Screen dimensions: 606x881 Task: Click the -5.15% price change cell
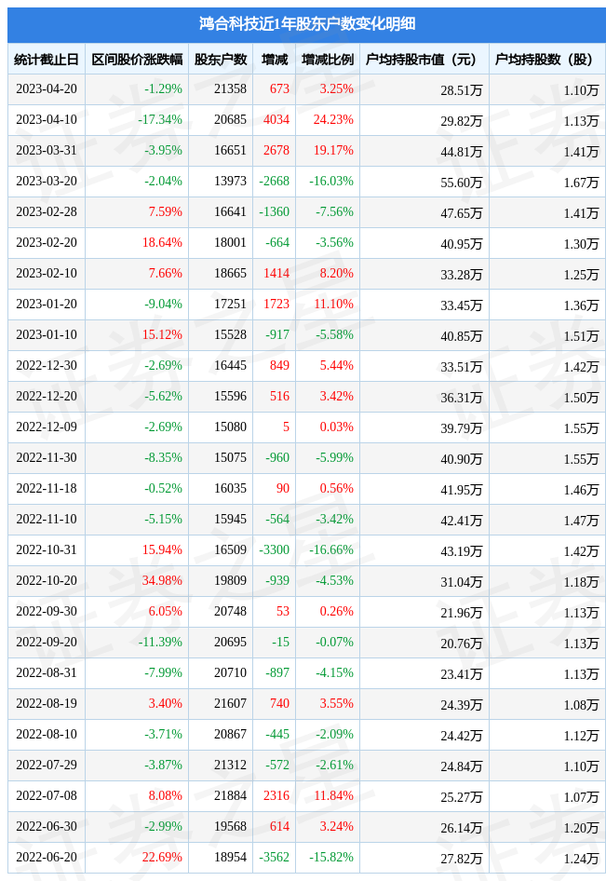point(164,519)
